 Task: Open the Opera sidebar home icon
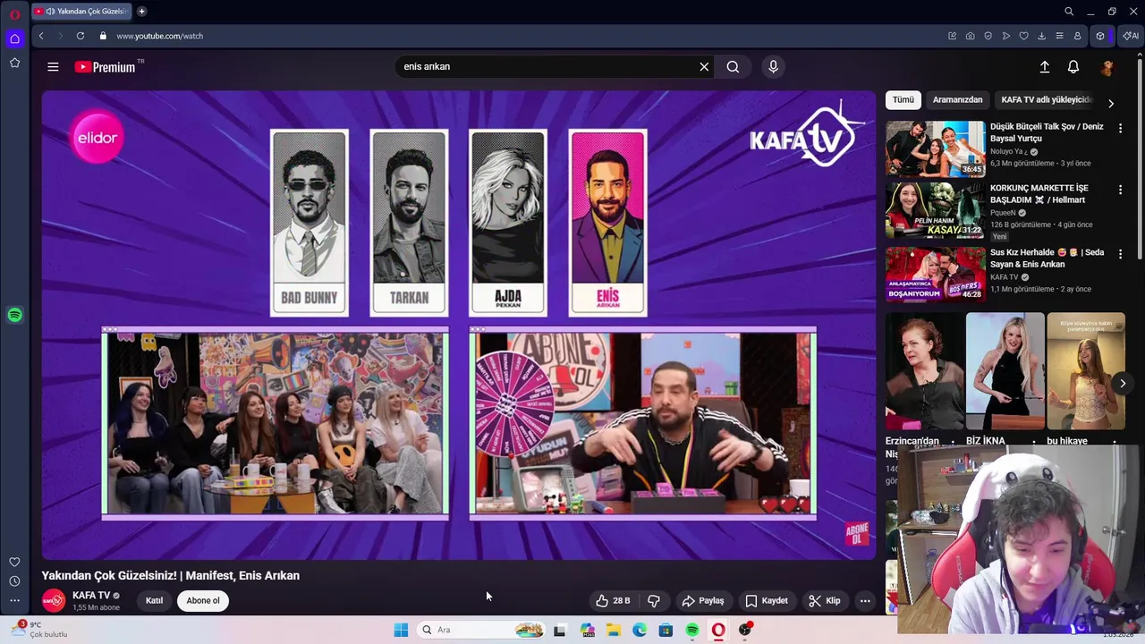[14, 38]
